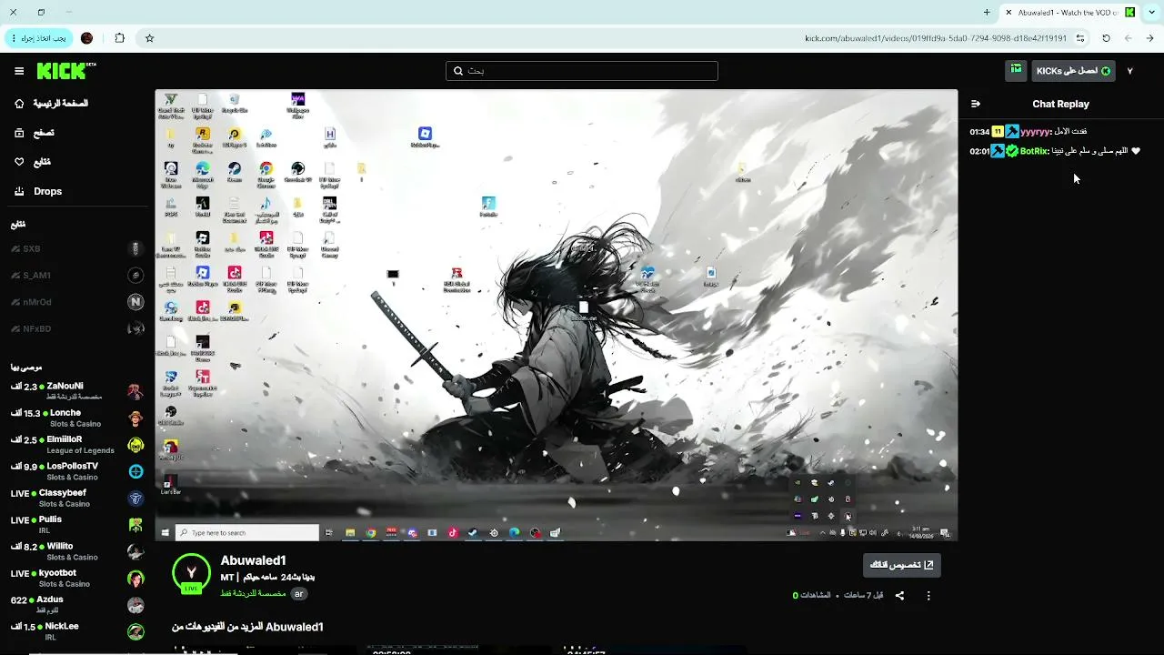Open recommended channel NickLee

pos(76,631)
